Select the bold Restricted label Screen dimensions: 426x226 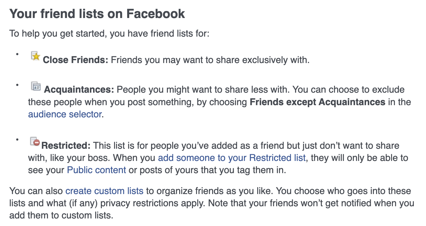coord(66,146)
